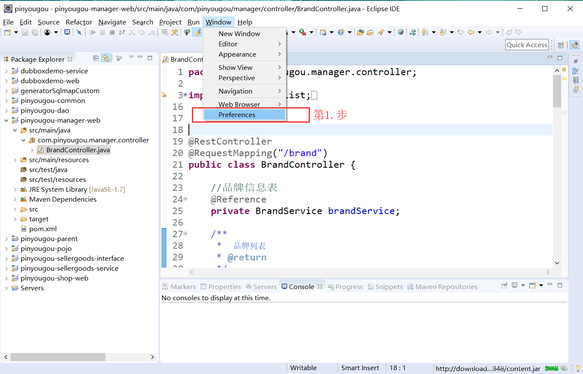Maximize the Package Explorer view
Image resolution: width=583 pixels, height=374 pixels.
(150, 57)
